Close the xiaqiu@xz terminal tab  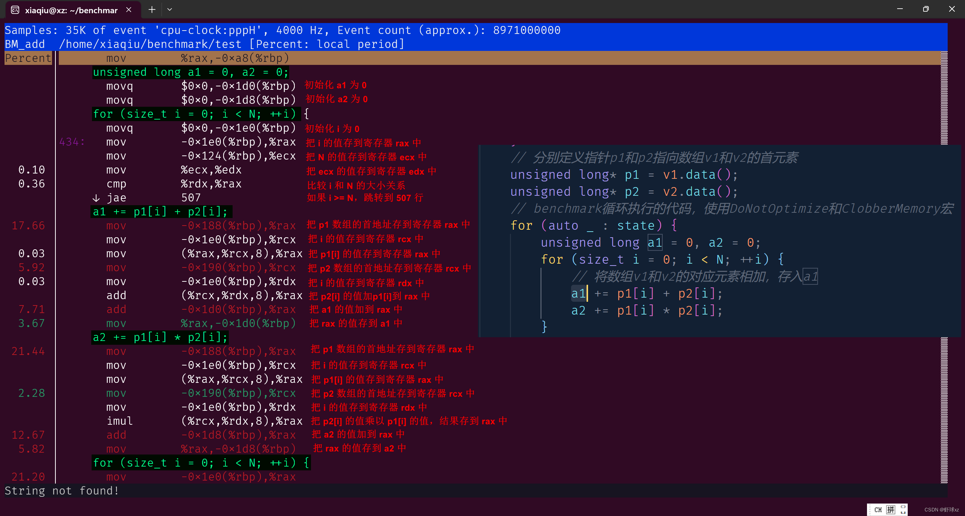pos(129,10)
